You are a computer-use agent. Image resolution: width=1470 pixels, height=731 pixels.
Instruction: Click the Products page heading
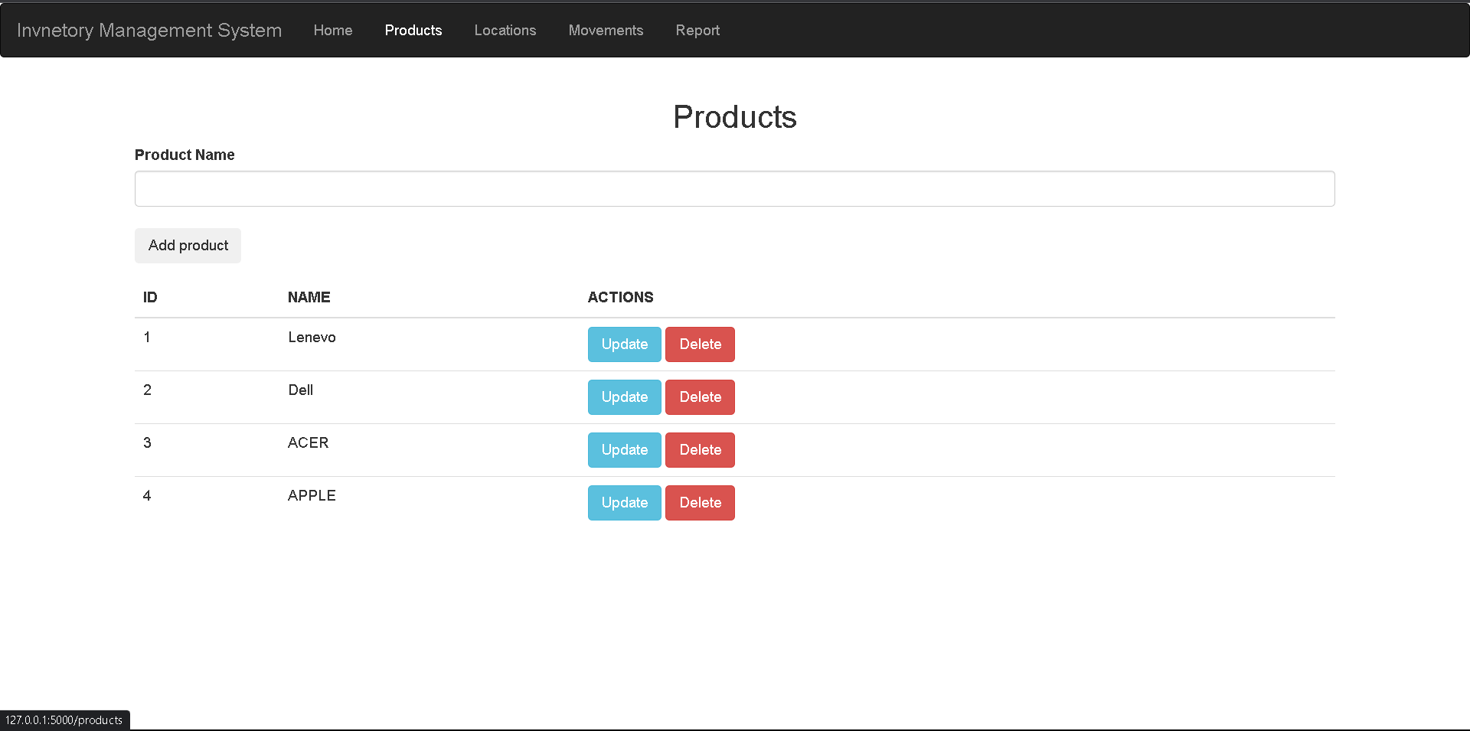pos(734,116)
